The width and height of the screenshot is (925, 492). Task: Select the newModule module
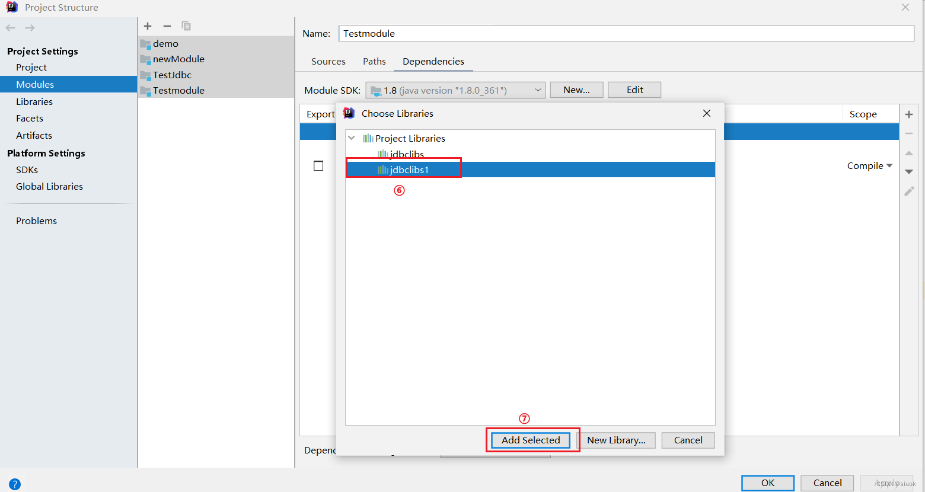coord(216,59)
